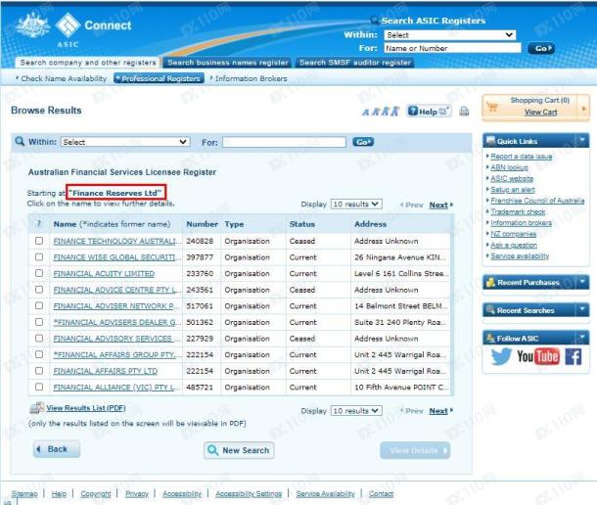The width and height of the screenshot is (597, 505).
Task: Click the header Go button
Action: (540, 48)
